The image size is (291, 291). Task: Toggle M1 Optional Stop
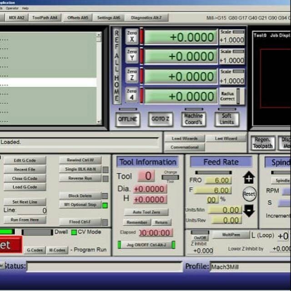click(x=80, y=205)
